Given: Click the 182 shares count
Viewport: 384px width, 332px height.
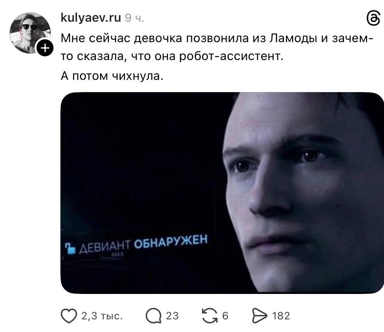Looking at the screenshot, I should pyautogui.click(x=281, y=316).
